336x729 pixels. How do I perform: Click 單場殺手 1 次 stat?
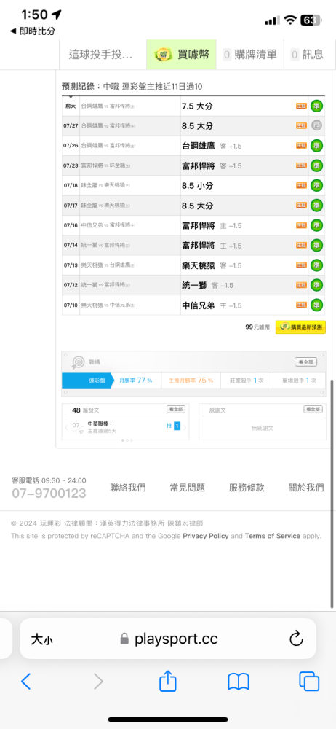pyautogui.click(x=300, y=381)
